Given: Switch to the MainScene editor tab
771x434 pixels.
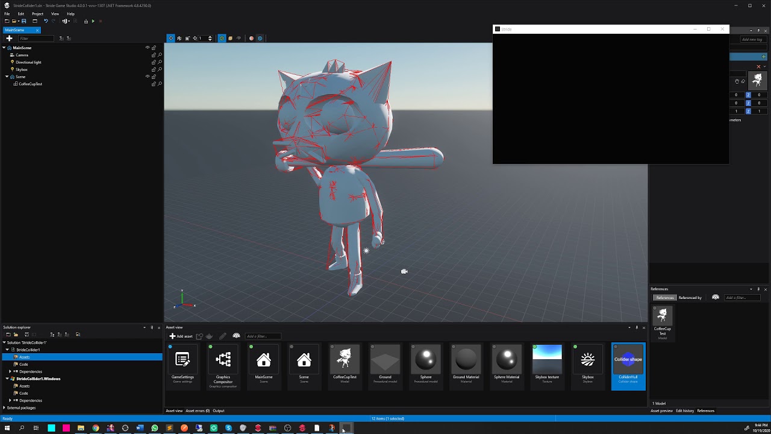Looking at the screenshot, I should click(x=15, y=30).
